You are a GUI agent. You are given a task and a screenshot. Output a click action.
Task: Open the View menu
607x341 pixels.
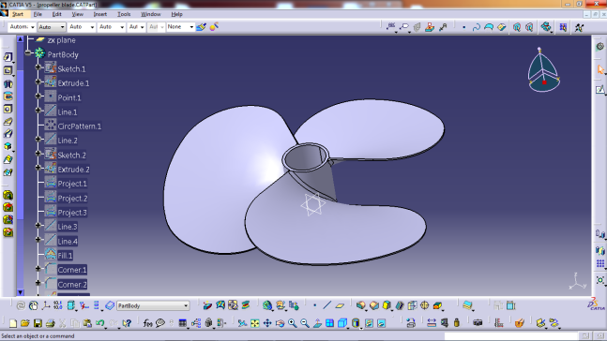pyautogui.click(x=78, y=14)
